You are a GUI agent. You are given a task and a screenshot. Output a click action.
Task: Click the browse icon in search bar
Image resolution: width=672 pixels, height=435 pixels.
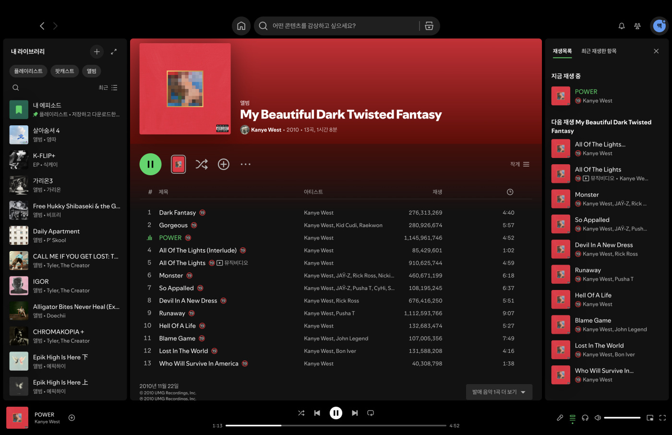click(x=429, y=26)
